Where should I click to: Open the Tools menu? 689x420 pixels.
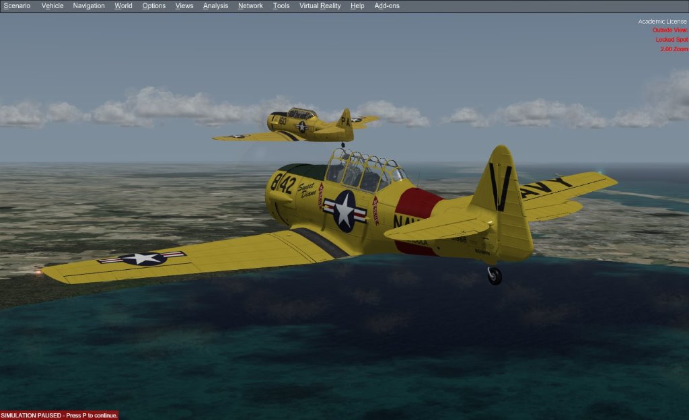tap(281, 5)
